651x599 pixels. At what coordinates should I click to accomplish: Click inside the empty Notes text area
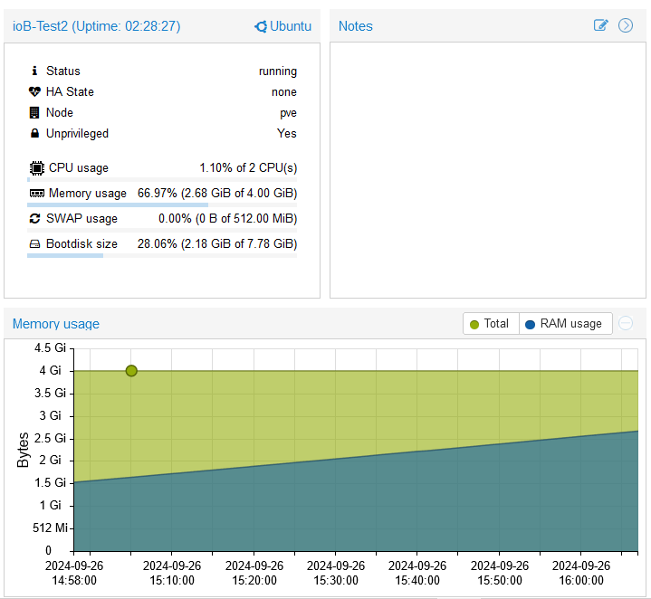pyautogui.click(x=488, y=170)
